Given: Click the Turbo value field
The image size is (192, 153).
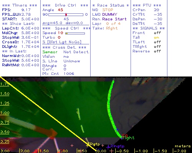Looking at the screenshot, I should (x=59, y=37).
